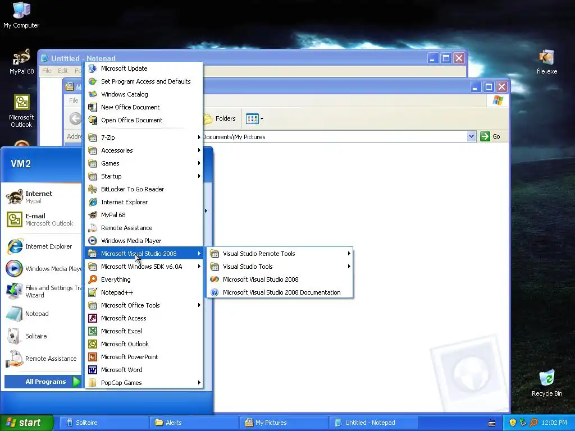Click All Programs in the Start menu
The width and height of the screenshot is (575, 431).
[43, 382]
